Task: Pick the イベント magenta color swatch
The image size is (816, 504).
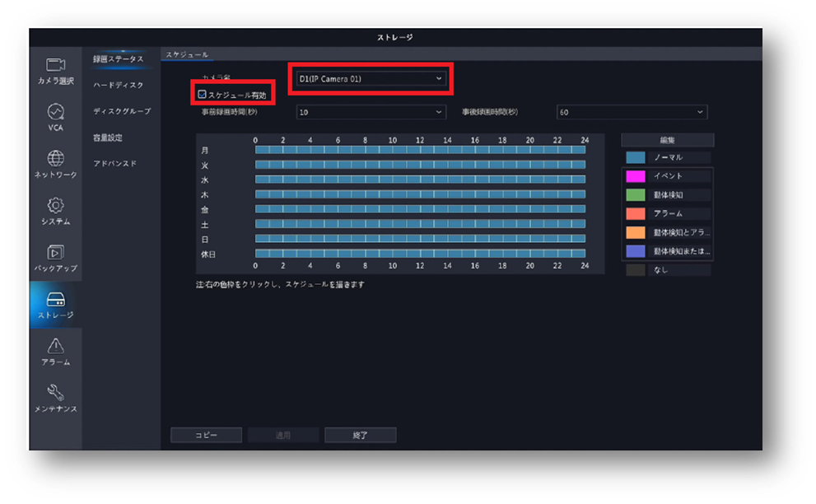Action: coord(636,176)
